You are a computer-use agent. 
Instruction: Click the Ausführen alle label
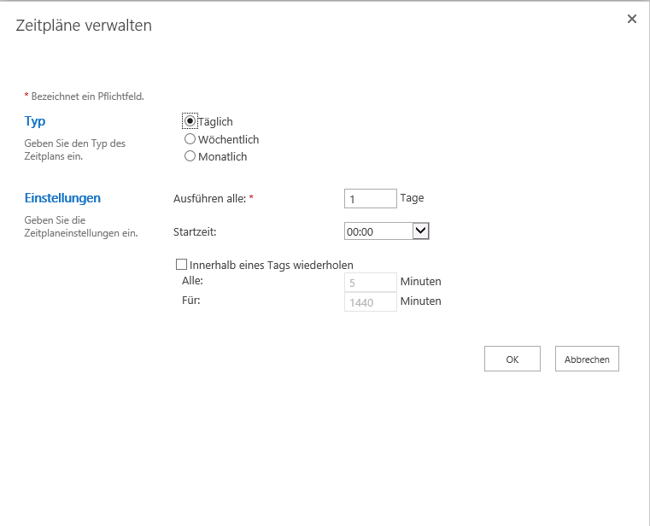(210, 199)
